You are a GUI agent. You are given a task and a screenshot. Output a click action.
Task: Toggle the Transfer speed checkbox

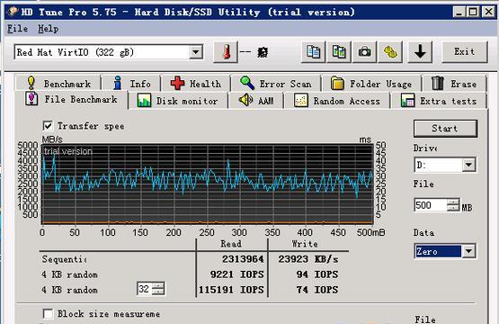coord(48,126)
